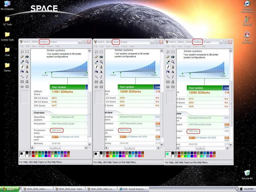The width and height of the screenshot is (256, 192).
Task: Click the "2860 MHz" processor clock value
Action: [x=193, y=131]
